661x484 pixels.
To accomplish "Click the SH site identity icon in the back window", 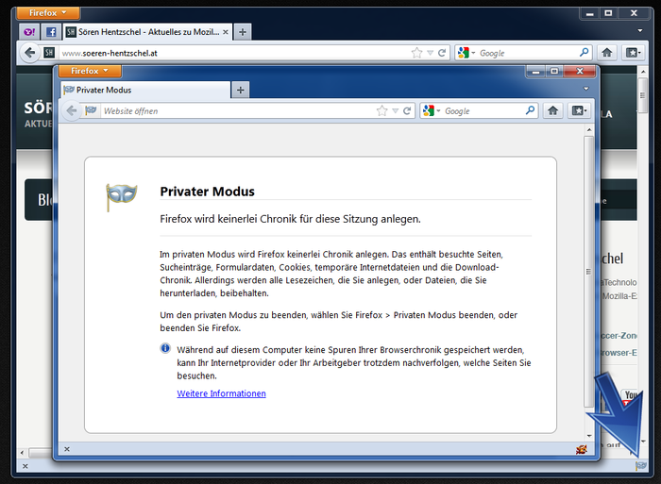I will click(x=49, y=53).
